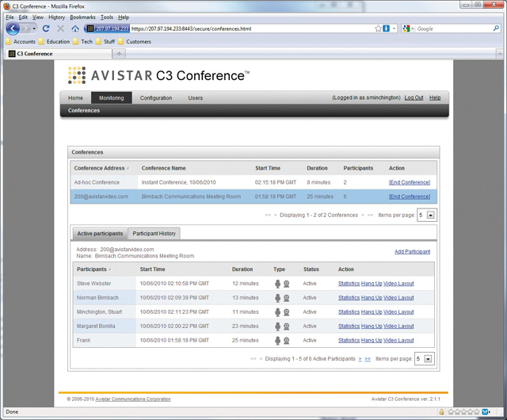Click the forward navigation arrow
507x420 pixels.
pyautogui.click(x=26, y=29)
